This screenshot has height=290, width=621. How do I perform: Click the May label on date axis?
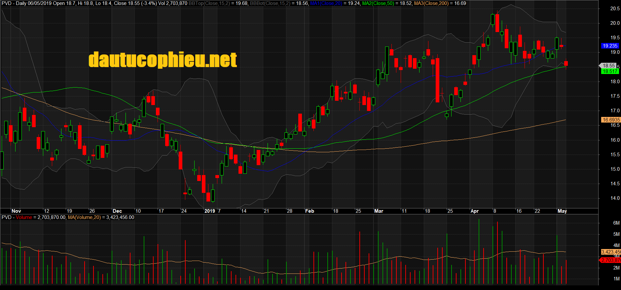[x=562, y=211]
